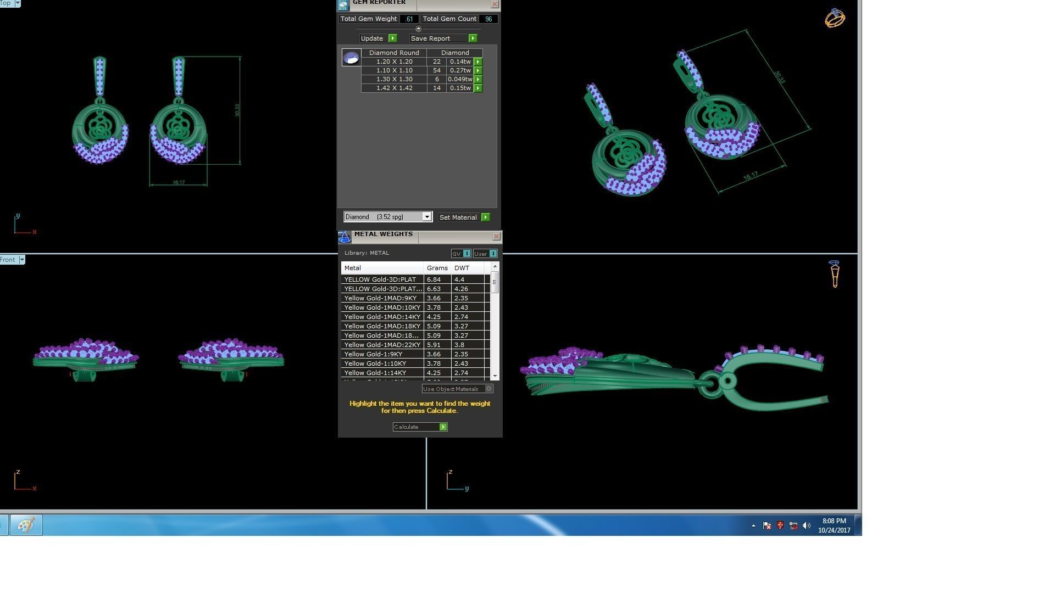Click the Metal Weights panel icon
The height and width of the screenshot is (593, 1055).
[344, 237]
